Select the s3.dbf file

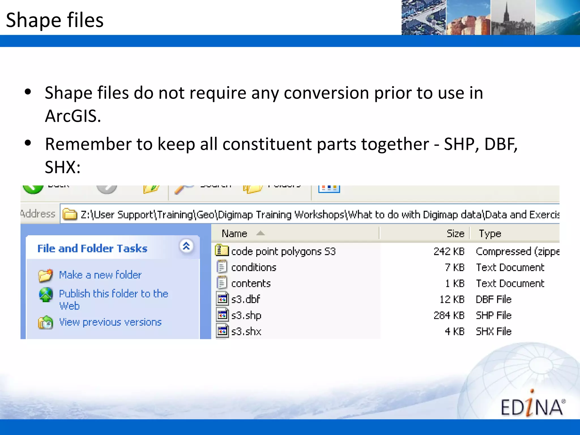(246, 299)
